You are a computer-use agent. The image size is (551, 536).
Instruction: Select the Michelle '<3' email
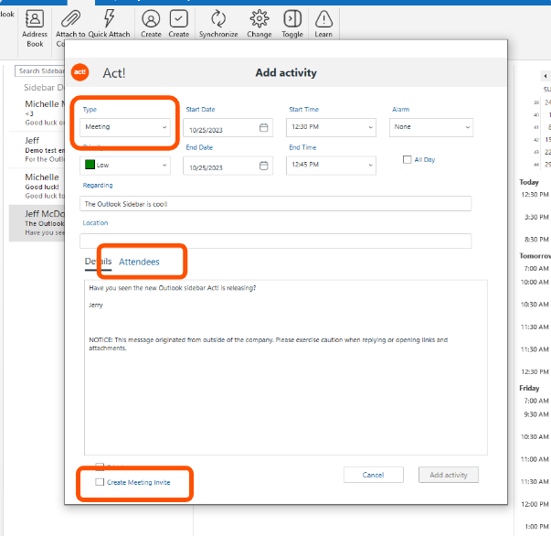point(37,113)
